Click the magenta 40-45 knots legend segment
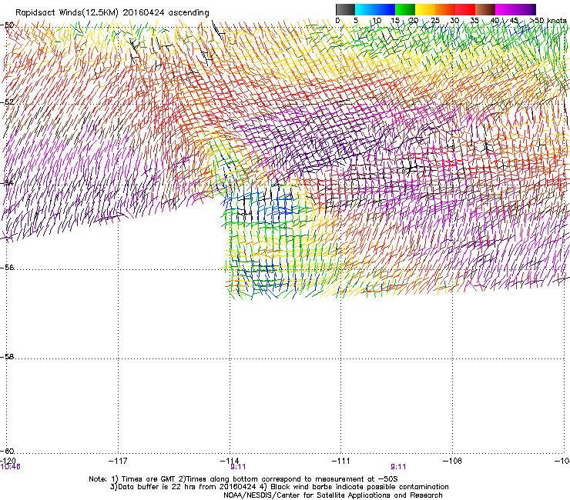Viewport: 570px width, 500px height. [x=505, y=9]
